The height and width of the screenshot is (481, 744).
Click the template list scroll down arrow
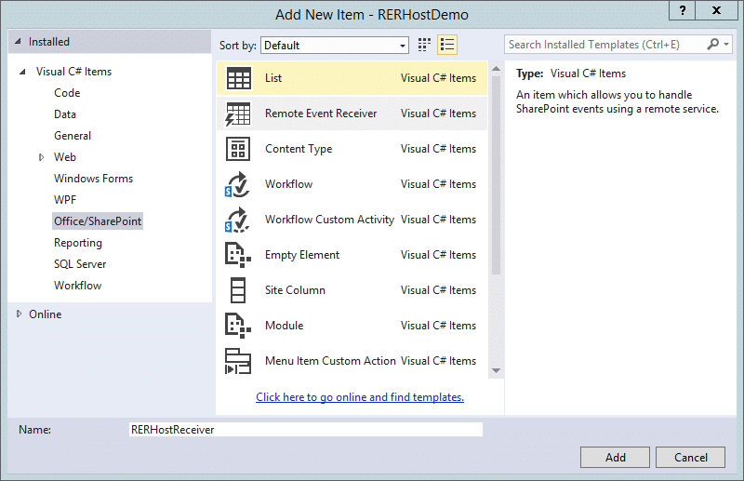click(496, 370)
